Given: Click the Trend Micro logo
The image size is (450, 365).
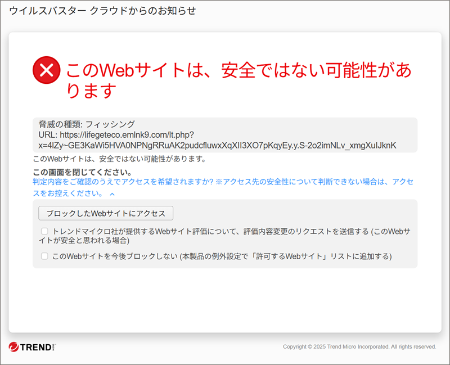Looking at the screenshot, I should pos(32,347).
